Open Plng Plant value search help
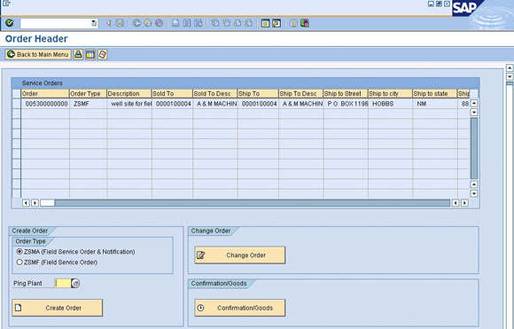Screen dimensions: 514x329 pyautogui.click(x=75, y=283)
